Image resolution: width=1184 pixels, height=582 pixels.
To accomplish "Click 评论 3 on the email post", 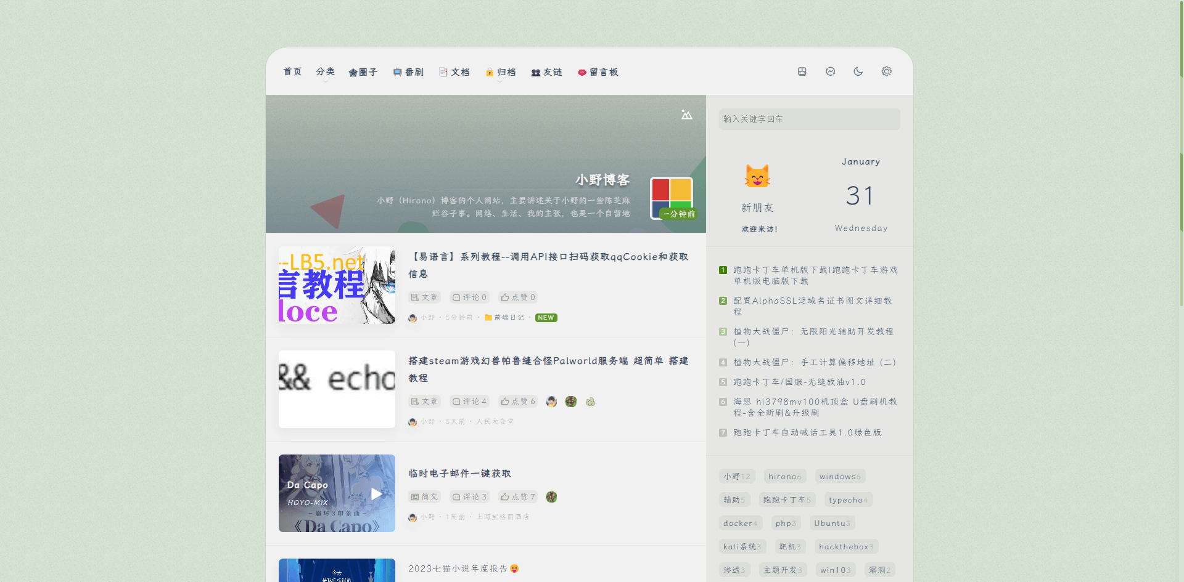I will click(x=469, y=497).
